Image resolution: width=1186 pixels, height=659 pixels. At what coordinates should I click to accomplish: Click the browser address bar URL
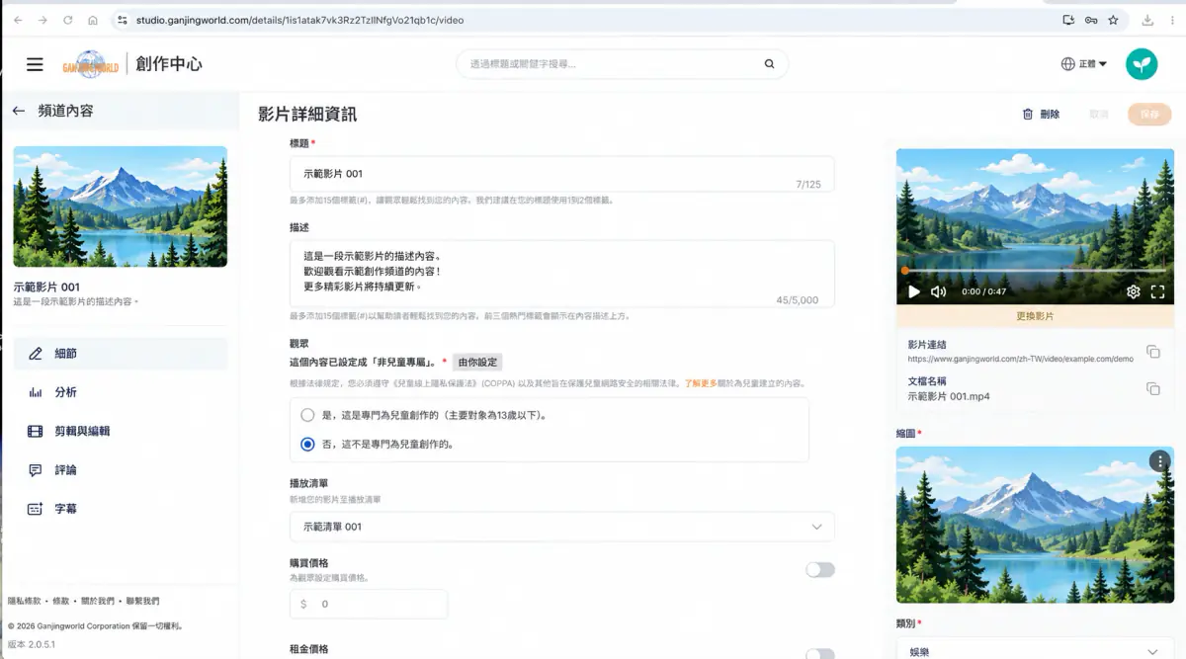coord(297,20)
